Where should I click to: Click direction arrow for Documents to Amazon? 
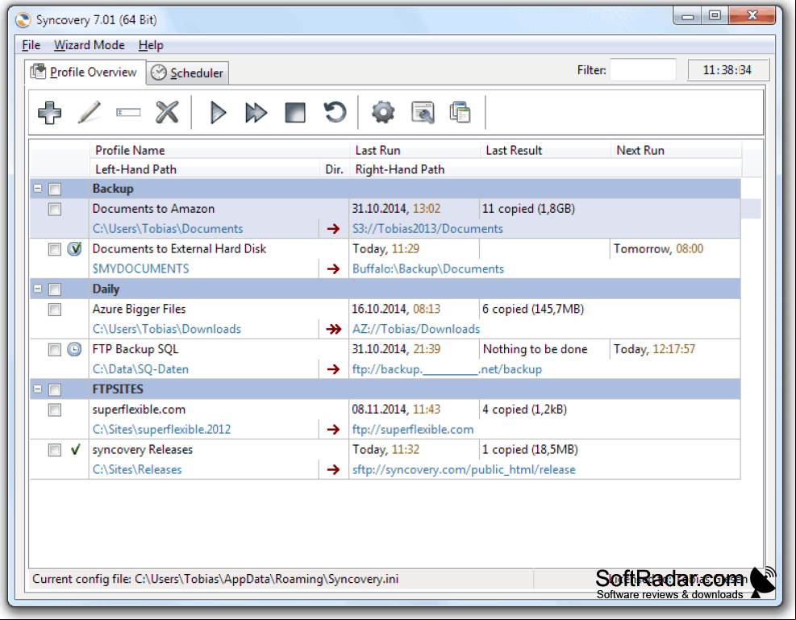click(334, 229)
